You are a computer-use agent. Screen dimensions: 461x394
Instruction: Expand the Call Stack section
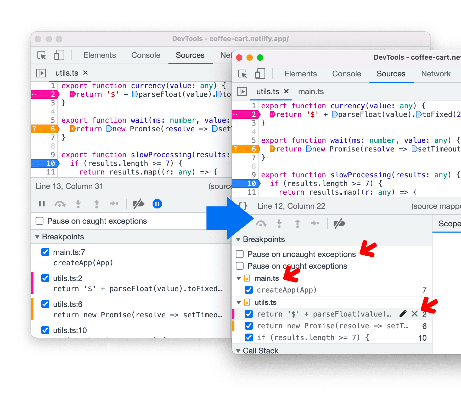238,351
